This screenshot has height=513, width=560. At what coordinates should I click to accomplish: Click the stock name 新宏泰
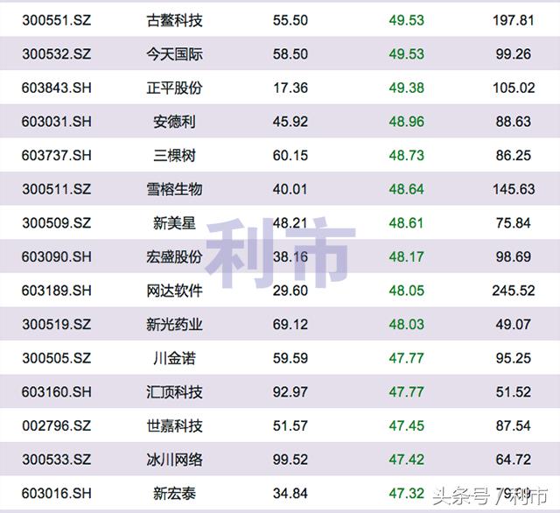(x=174, y=494)
